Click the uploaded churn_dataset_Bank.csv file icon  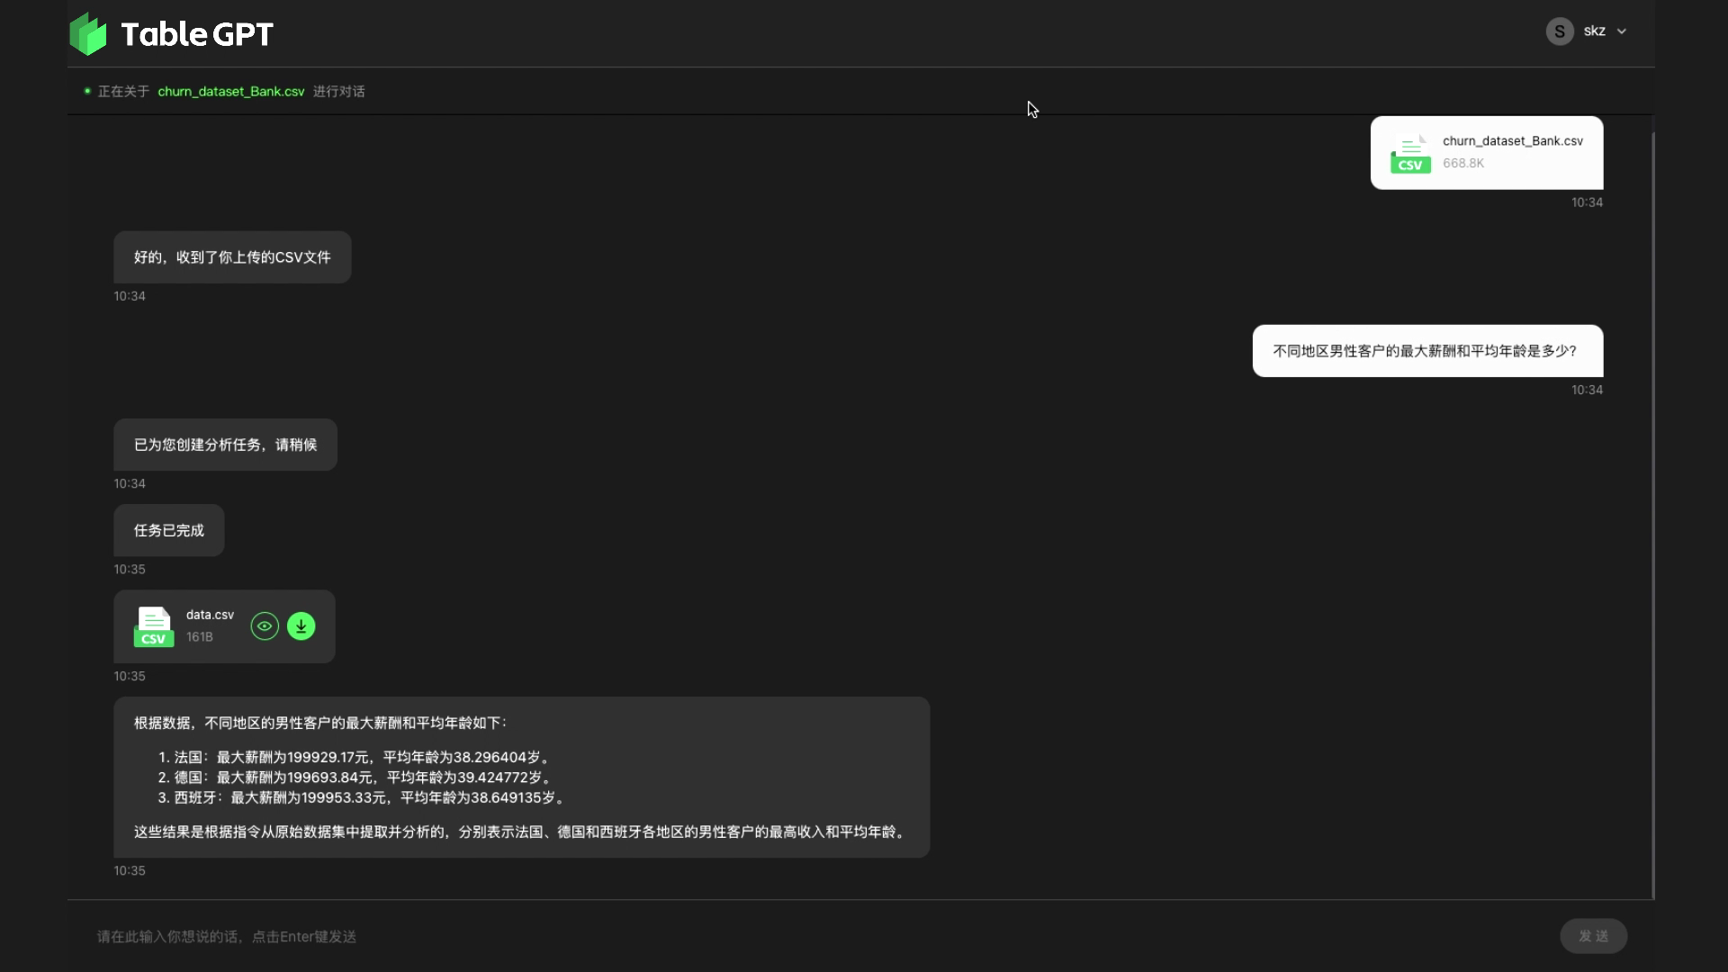coord(1409,154)
